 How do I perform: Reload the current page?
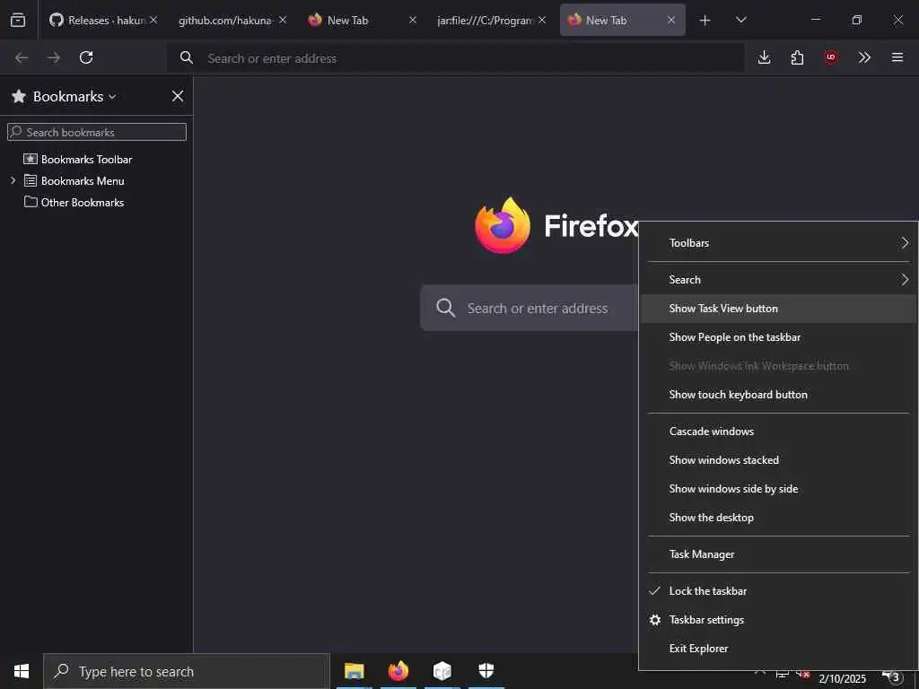click(86, 57)
